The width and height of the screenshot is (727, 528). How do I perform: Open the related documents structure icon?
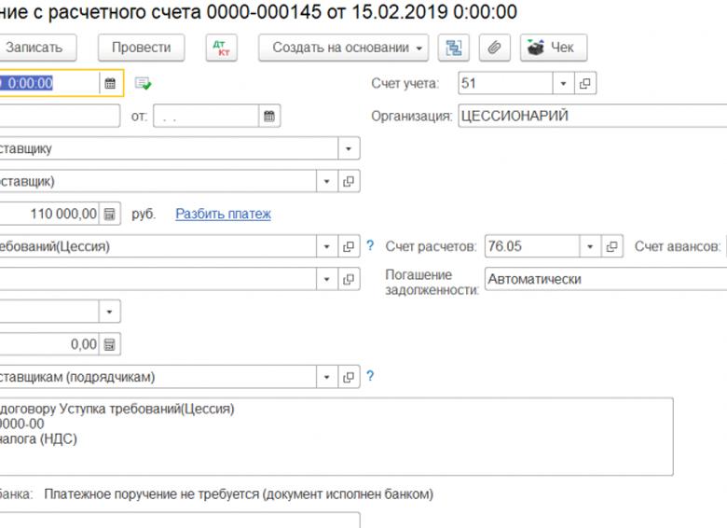pyautogui.click(x=454, y=48)
